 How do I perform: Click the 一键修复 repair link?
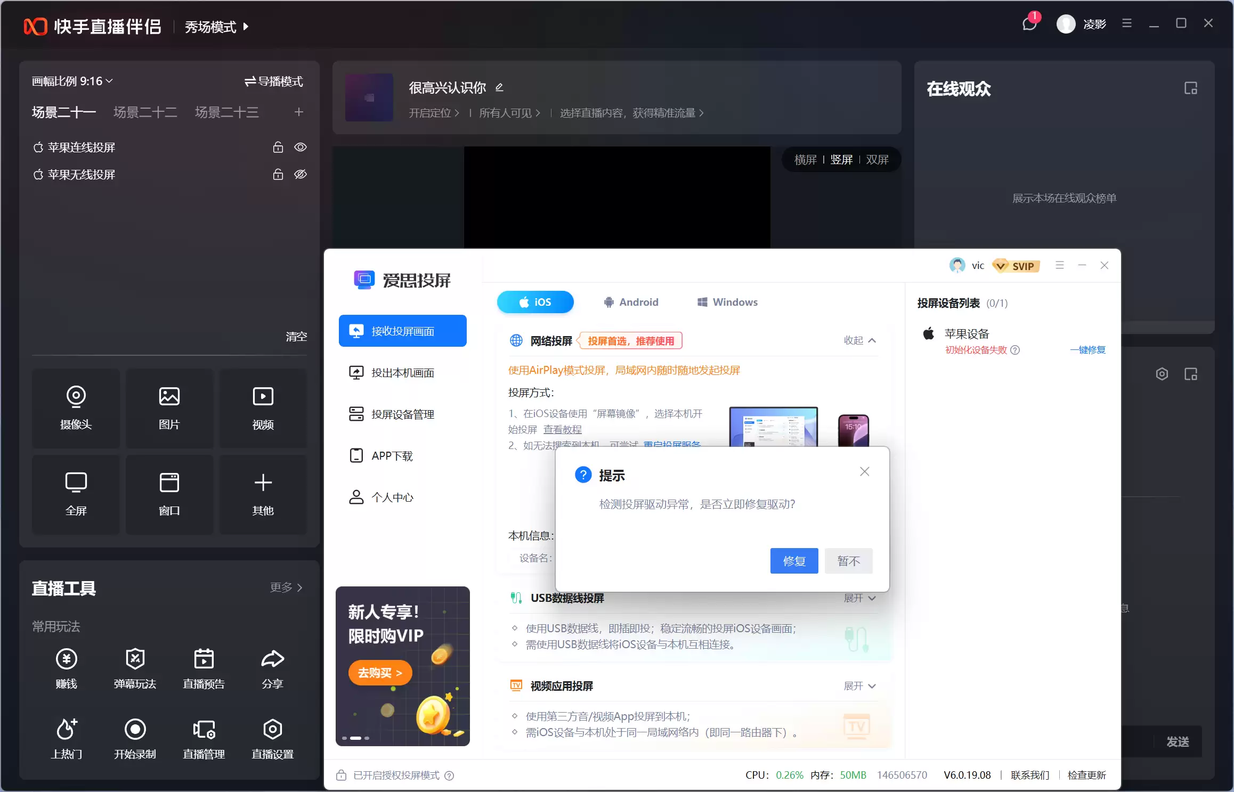coord(1087,350)
